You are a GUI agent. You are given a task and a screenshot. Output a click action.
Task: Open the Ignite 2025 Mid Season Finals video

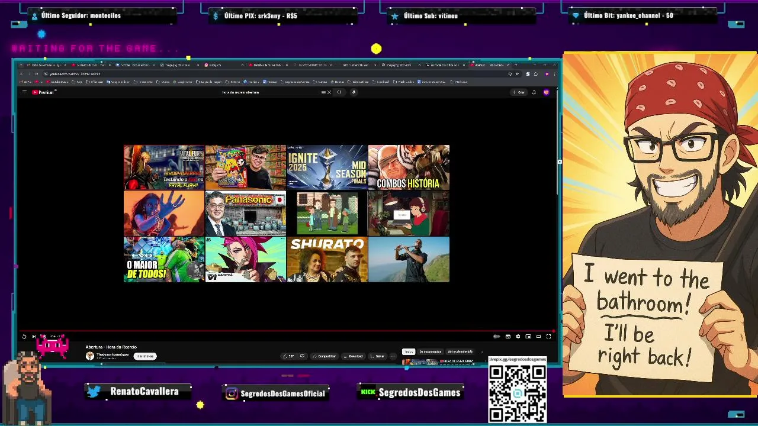pos(327,167)
